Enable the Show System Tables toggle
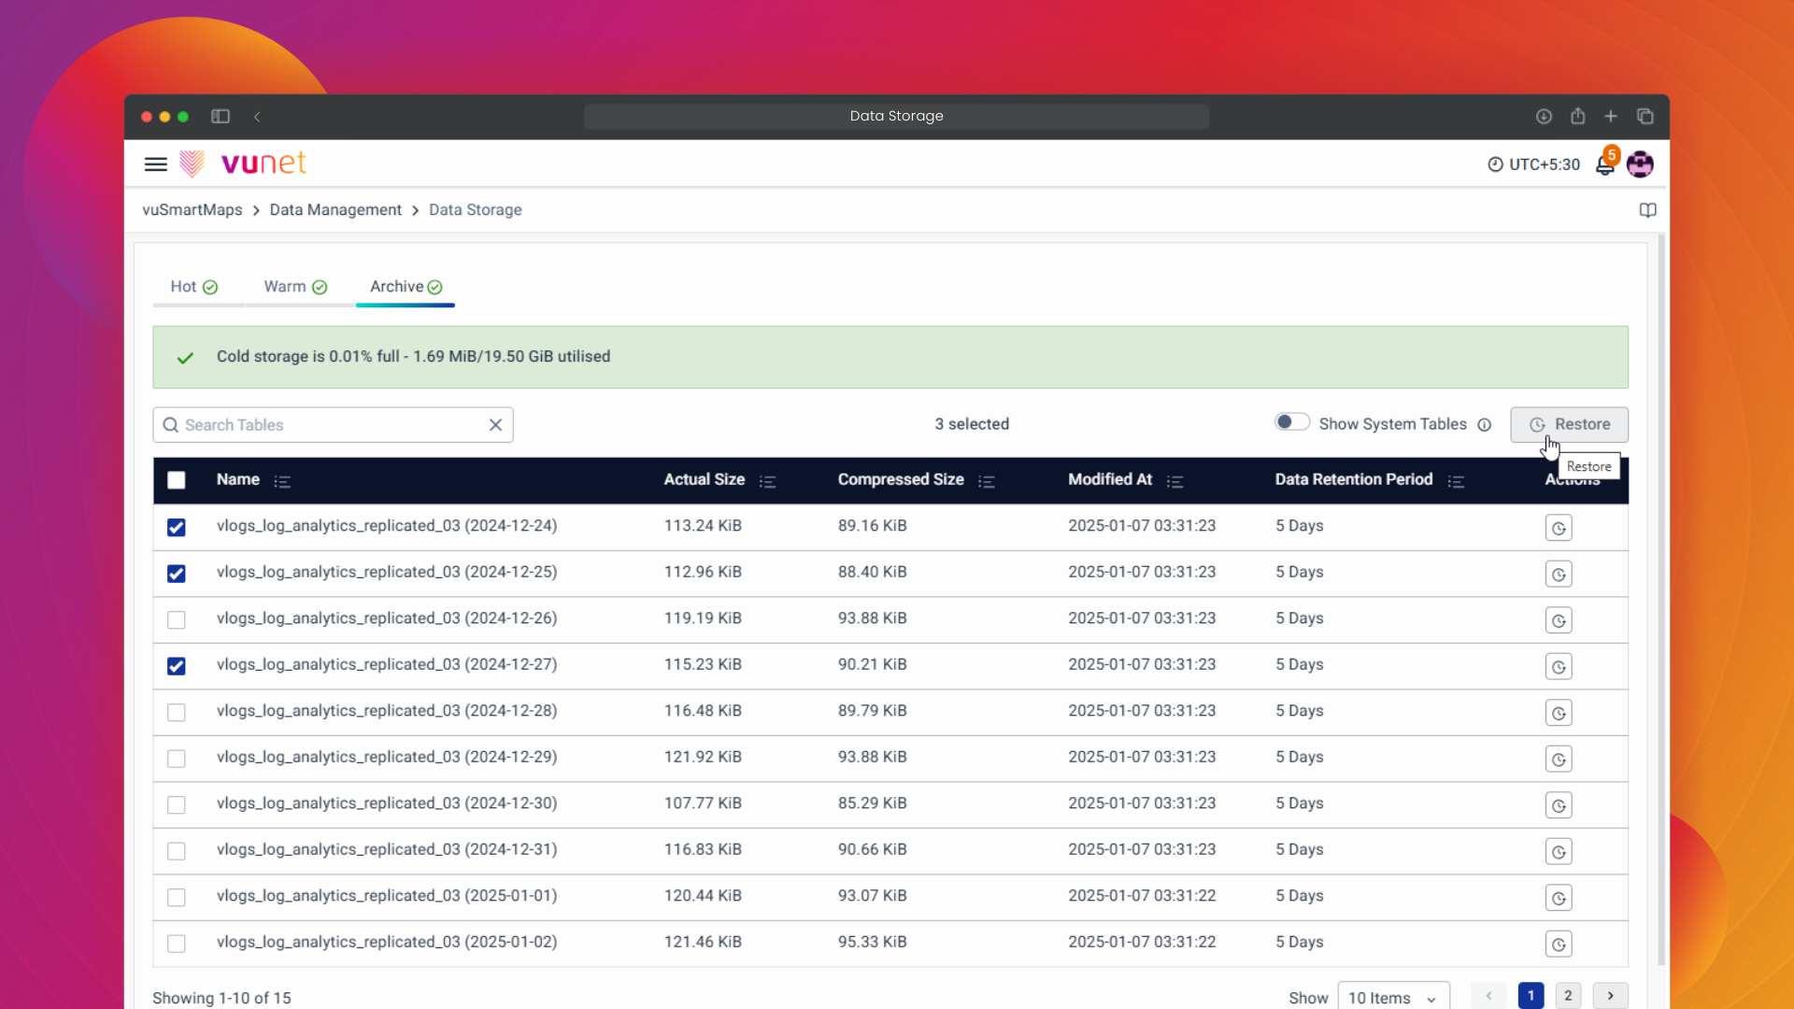Viewport: 1794px width, 1009px height. (x=1291, y=420)
